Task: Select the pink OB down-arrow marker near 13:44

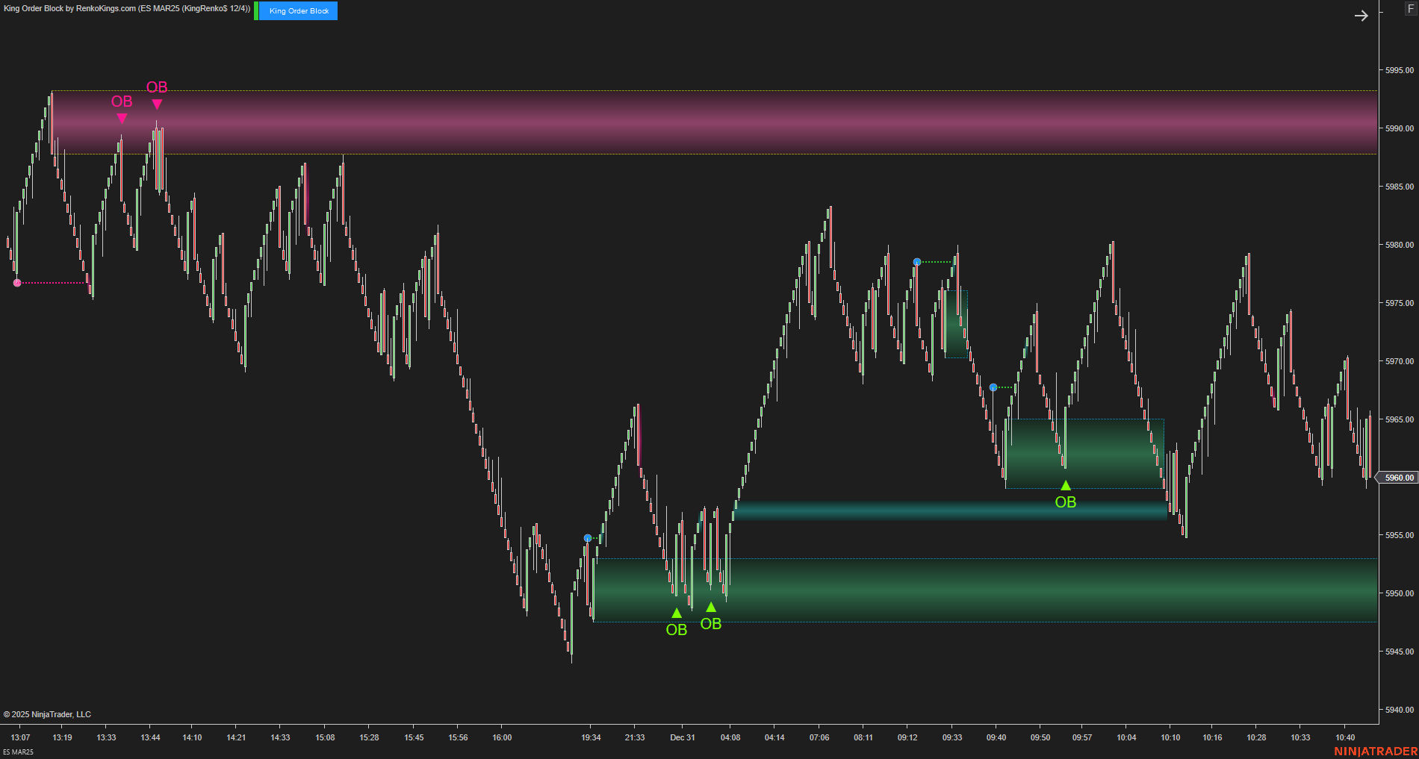Action: point(156,104)
